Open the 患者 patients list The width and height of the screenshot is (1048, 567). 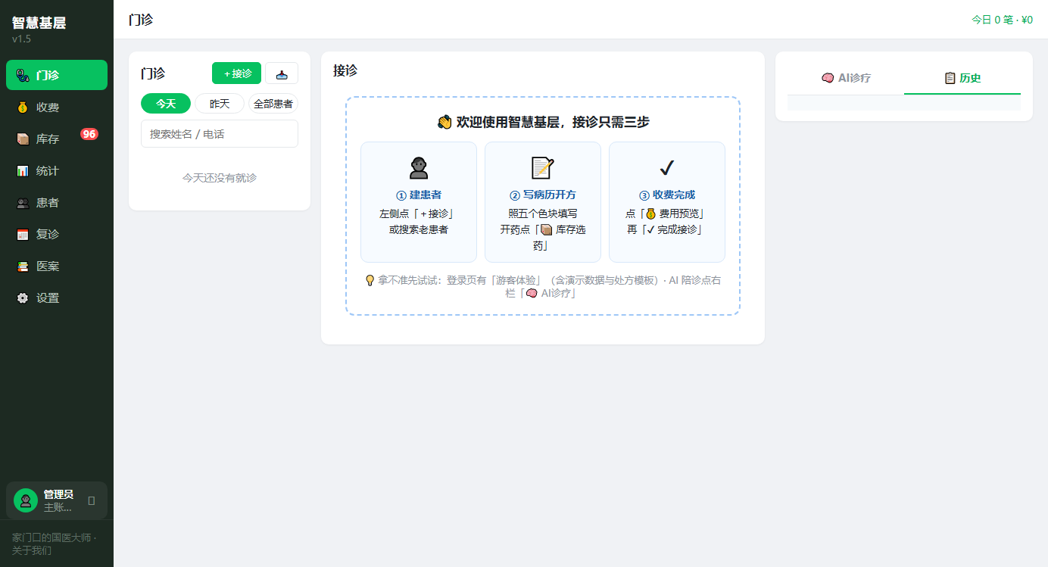[x=57, y=202]
